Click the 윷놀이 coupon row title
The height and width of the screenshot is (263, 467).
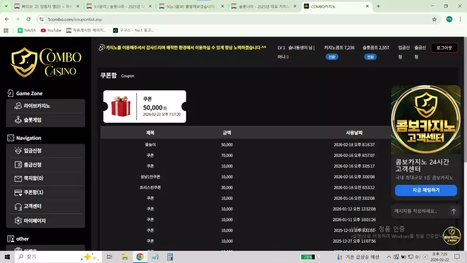[150, 145]
